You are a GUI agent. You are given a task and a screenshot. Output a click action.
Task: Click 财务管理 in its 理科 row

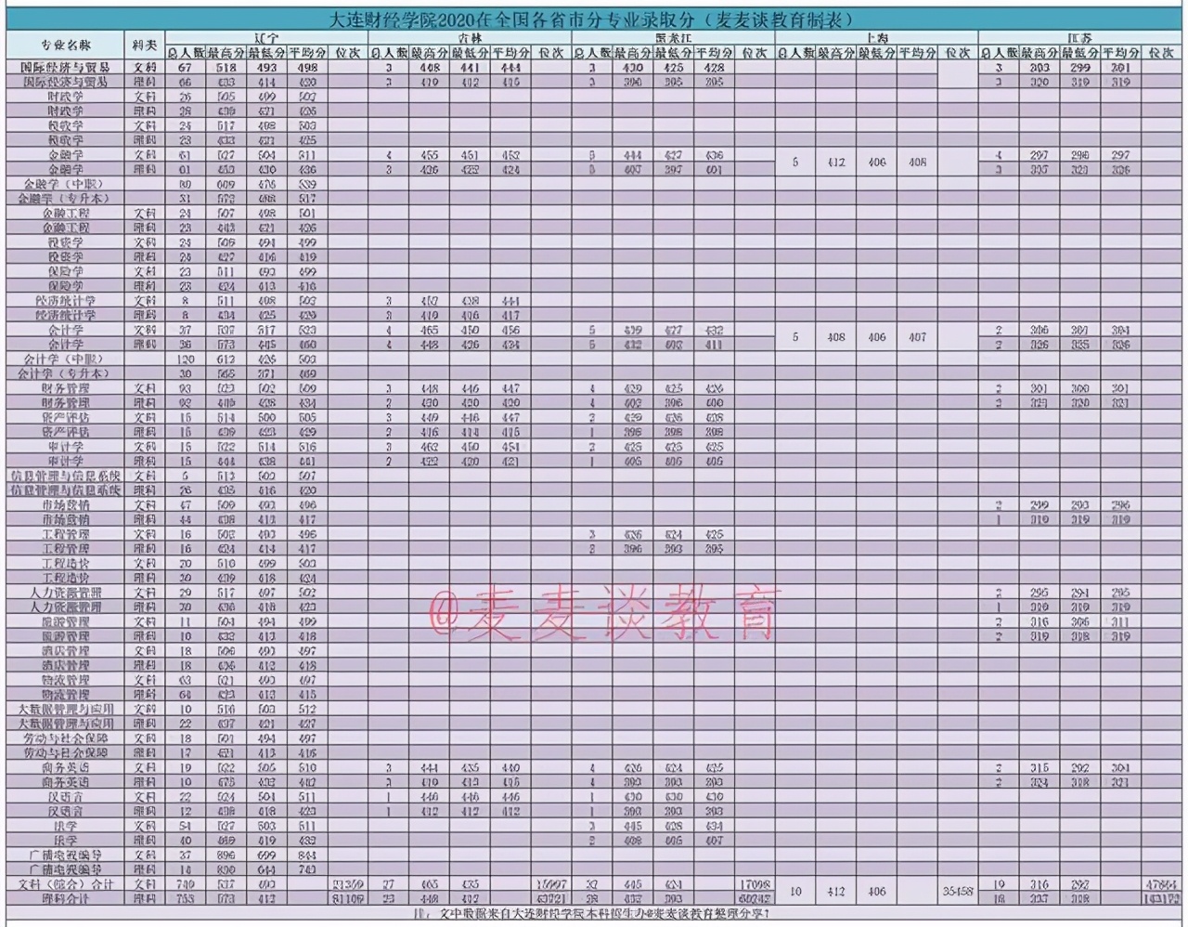(66, 403)
